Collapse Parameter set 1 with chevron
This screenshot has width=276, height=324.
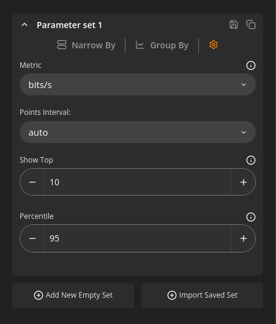(24, 25)
